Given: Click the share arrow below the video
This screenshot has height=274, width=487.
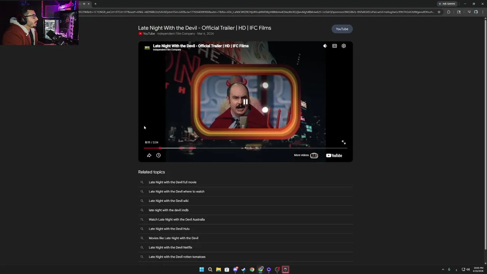Looking at the screenshot, I should tap(149, 155).
